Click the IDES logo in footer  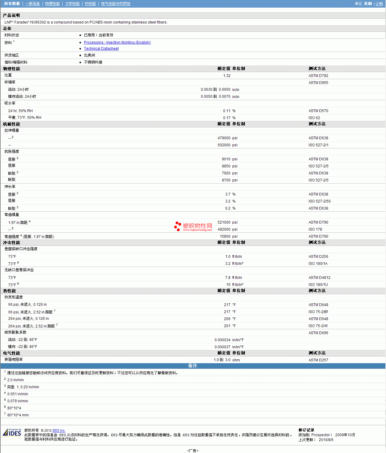(12, 433)
